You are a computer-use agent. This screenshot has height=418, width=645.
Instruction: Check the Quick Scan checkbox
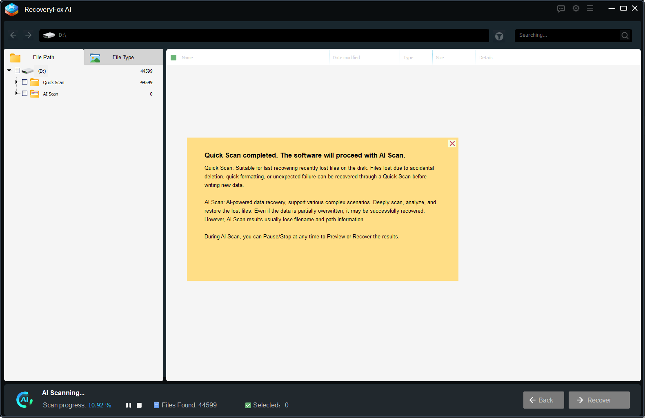pyautogui.click(x=24, y=82)
